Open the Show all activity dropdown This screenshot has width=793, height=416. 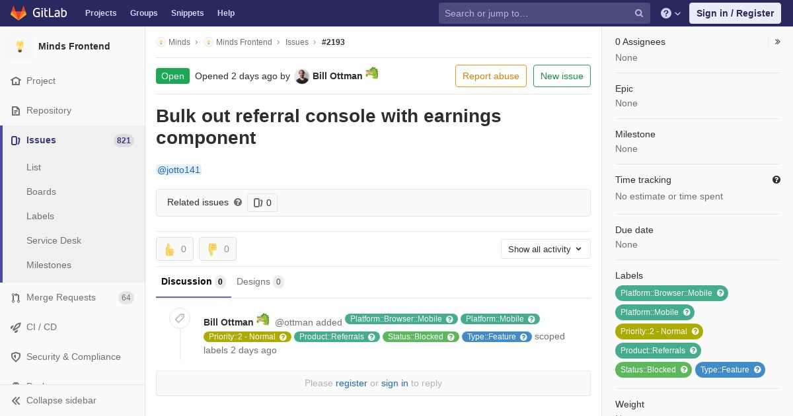pos(545,249)
